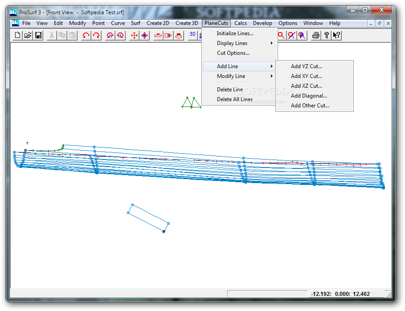405x311 pixels.
Task: Restore the inner document window
Action: tap(380, 24)
